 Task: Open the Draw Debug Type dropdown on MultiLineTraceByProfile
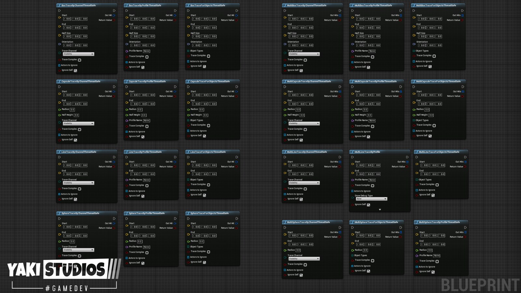pyautogui.click(x=372, y=199)
